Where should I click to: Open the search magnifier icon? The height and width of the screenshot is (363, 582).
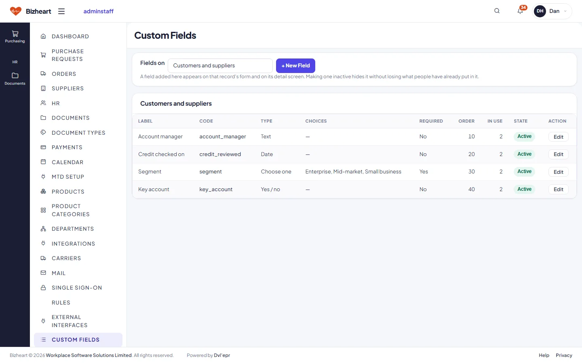(x=497, y=11)
